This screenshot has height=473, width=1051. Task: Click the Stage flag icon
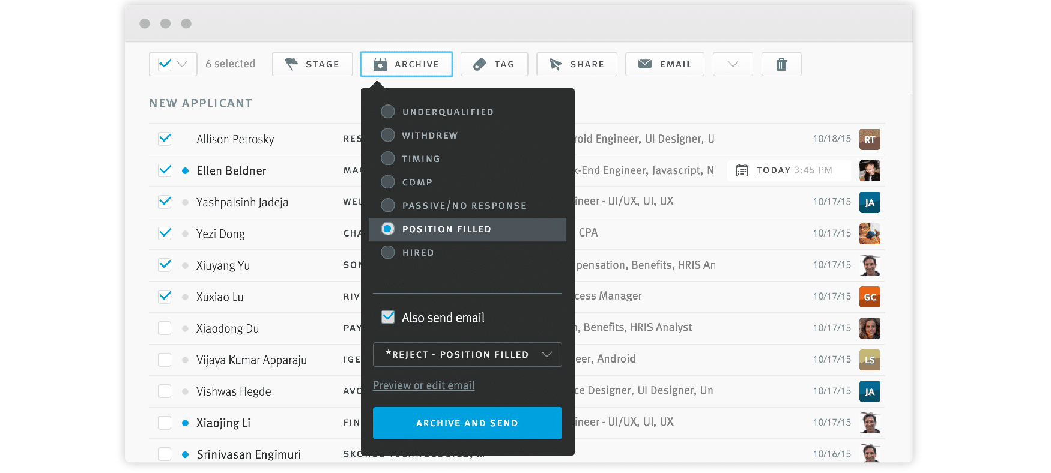click(291, 64)
